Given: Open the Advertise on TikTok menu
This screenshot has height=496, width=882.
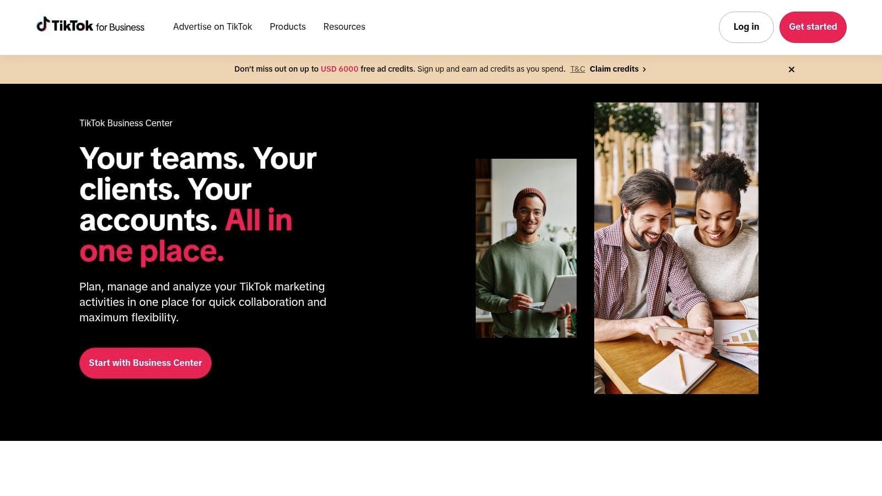Looking at the screenshot, I should (x=212, y=26).
